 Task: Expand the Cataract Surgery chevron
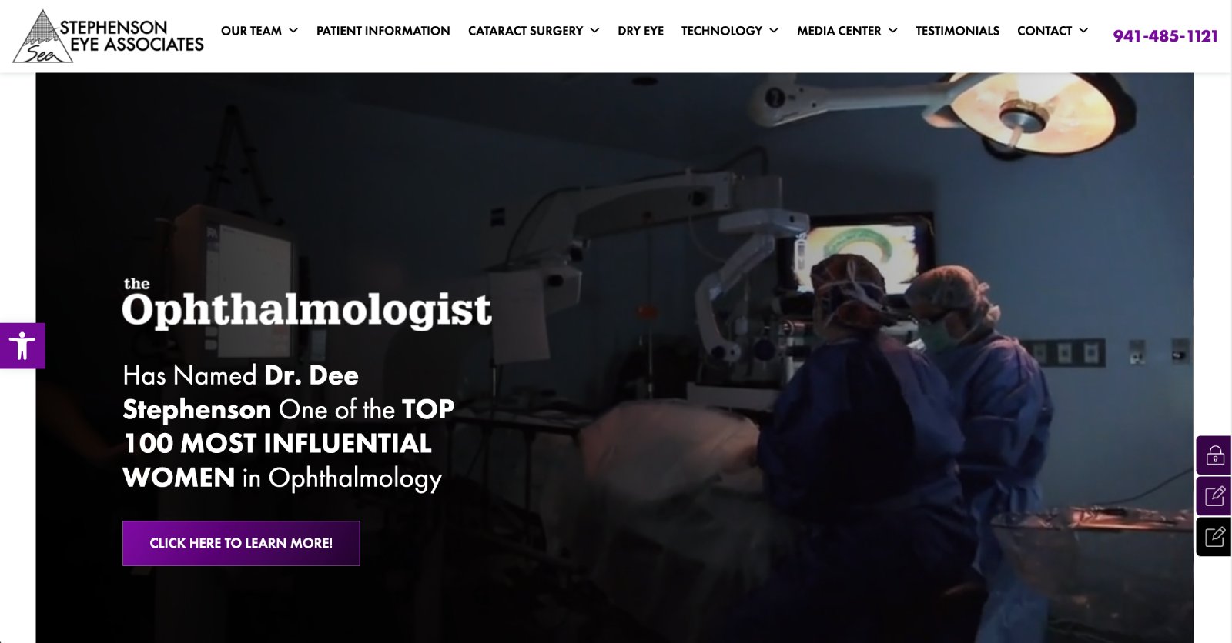[x=594, y=31]
